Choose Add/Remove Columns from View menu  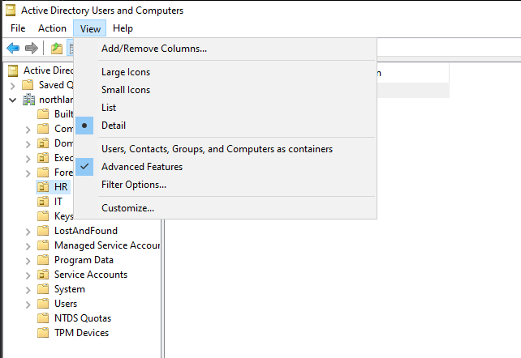pyautogui.click(x=153, y=49)
